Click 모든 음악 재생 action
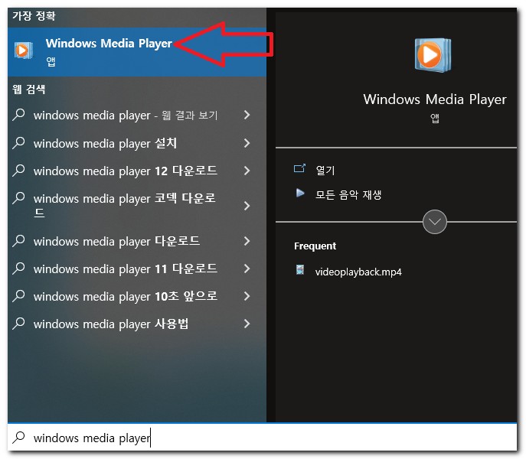This screenshot has height=459, width=526. pyautogui.click(x=348, y=194)
